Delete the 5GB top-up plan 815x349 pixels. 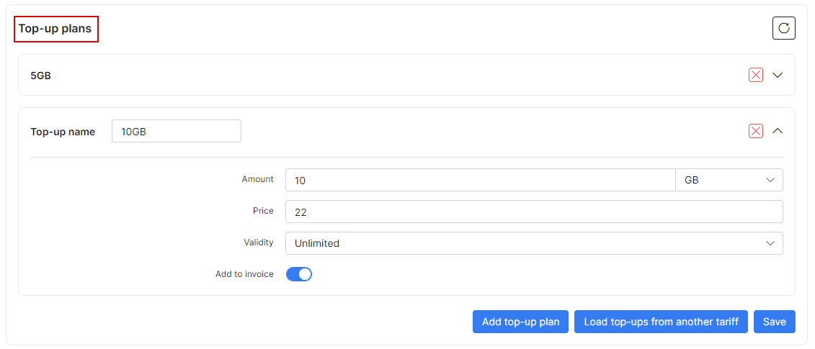click(x=756, y=75)
